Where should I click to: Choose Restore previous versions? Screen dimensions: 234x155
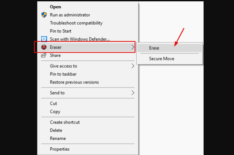click(x=74, y=82)
